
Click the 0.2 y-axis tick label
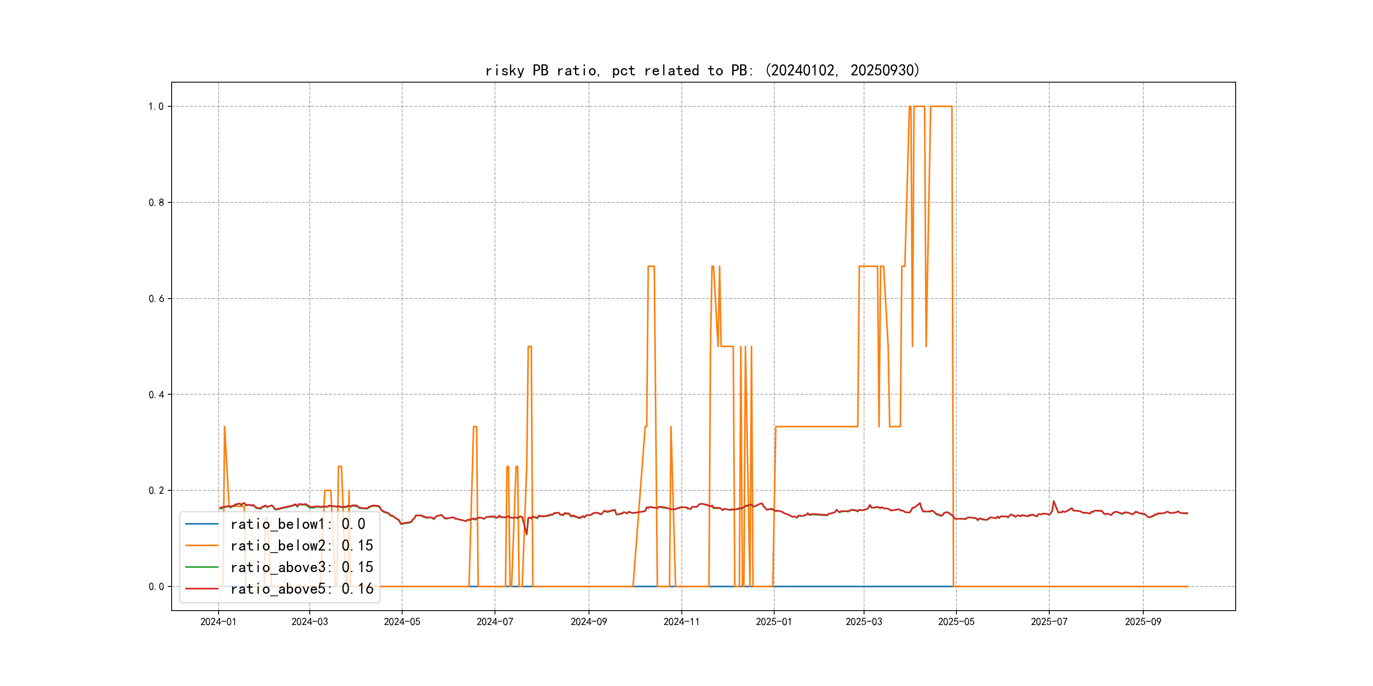pyautogui.click(x=156, y=490)
